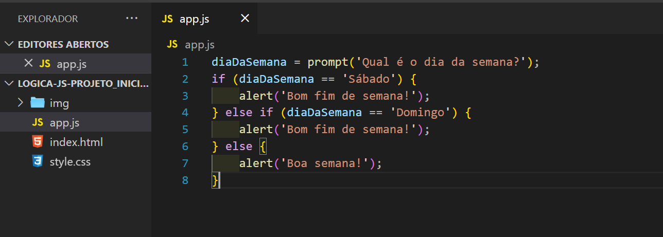Click the HTML5 icon beside index.html
Screen dimensions: 663x237
click(37, 142)
